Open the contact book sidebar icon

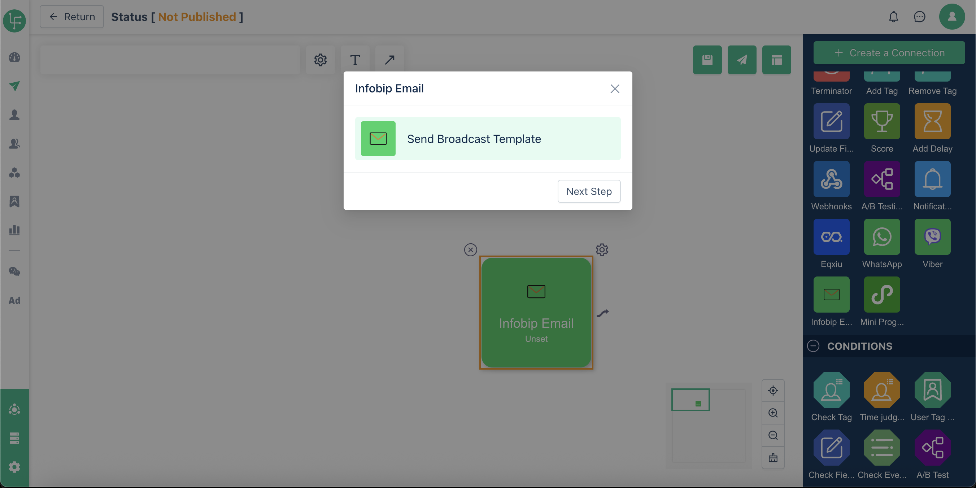[14, 201]
